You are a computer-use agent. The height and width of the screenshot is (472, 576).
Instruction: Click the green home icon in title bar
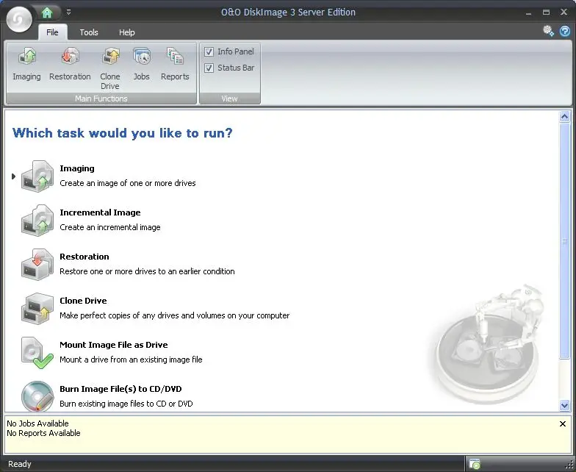coord(47,12)
